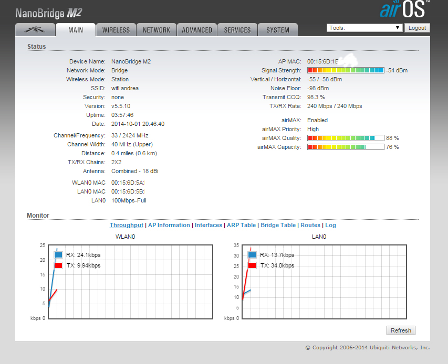
Task: Click the uptime value '03:57:46'
Action: point(122,115)
